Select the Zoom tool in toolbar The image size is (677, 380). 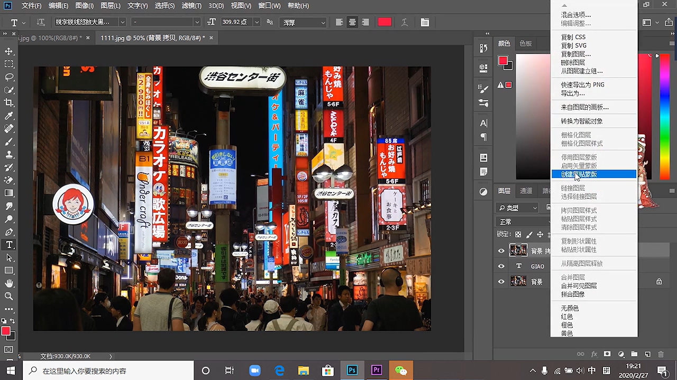tap(9, 296)
